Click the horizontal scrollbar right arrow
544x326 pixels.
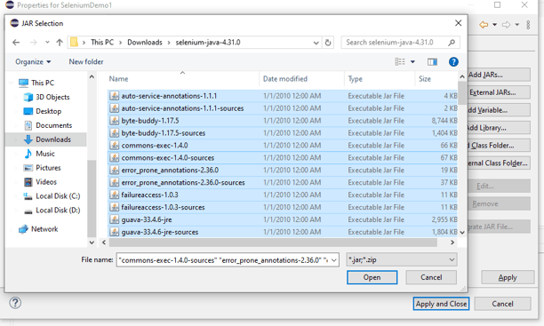point(452,243)
